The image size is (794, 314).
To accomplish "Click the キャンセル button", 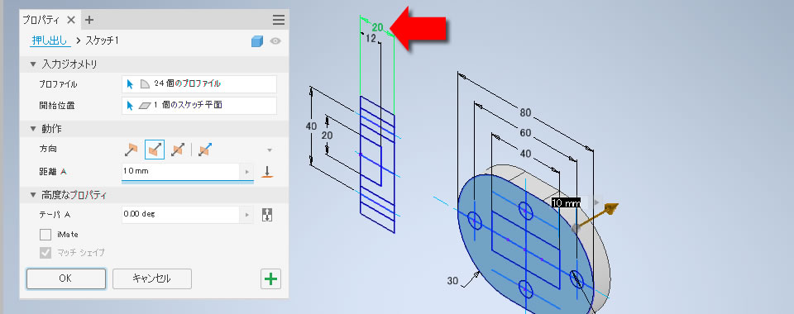I will click(x=152, y=278).
